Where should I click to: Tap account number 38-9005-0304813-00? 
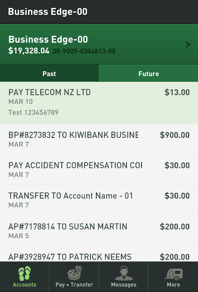[84, 51]
